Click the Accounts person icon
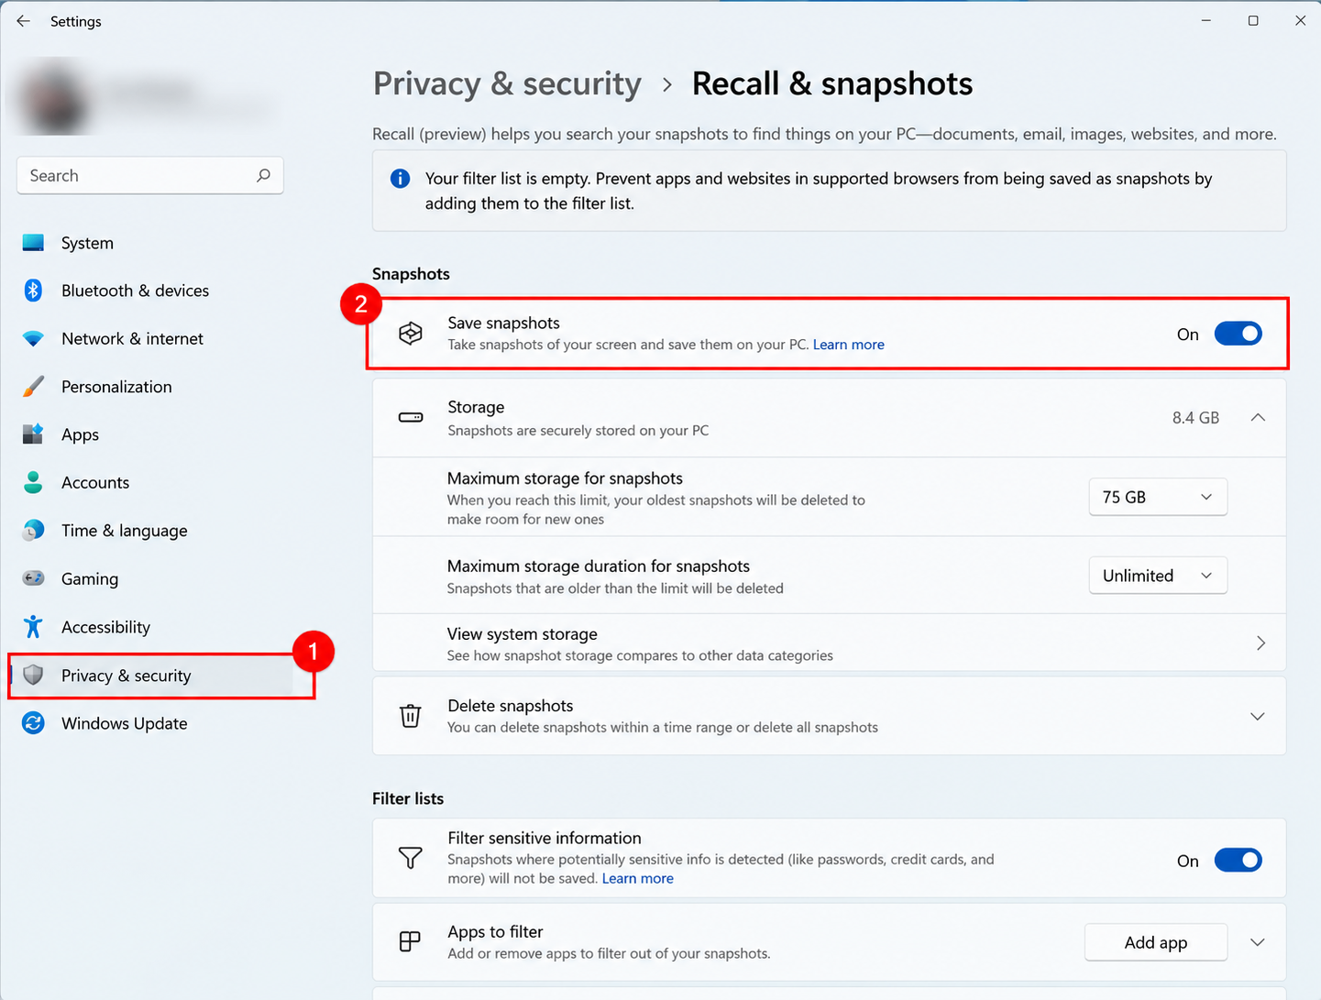Image resolution: width=1321 pixels, height=1000 pixels. [x=33, y=483]
